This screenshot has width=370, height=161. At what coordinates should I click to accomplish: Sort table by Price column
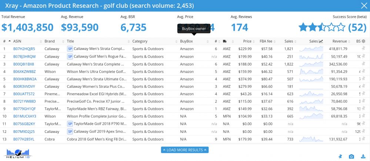point(247,41)
